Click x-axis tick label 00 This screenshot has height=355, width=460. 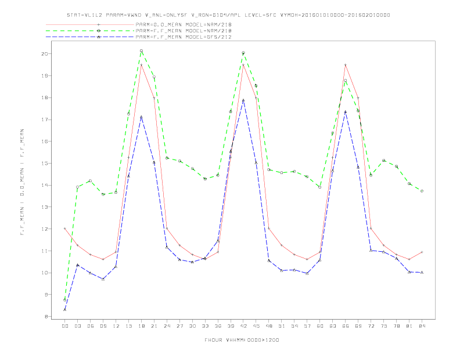[x=65, y=326]
